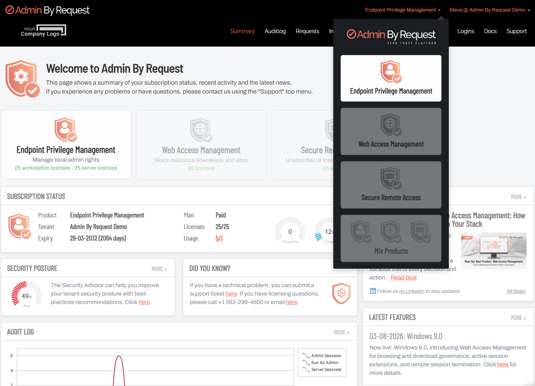Open the Requests tab

307,31
